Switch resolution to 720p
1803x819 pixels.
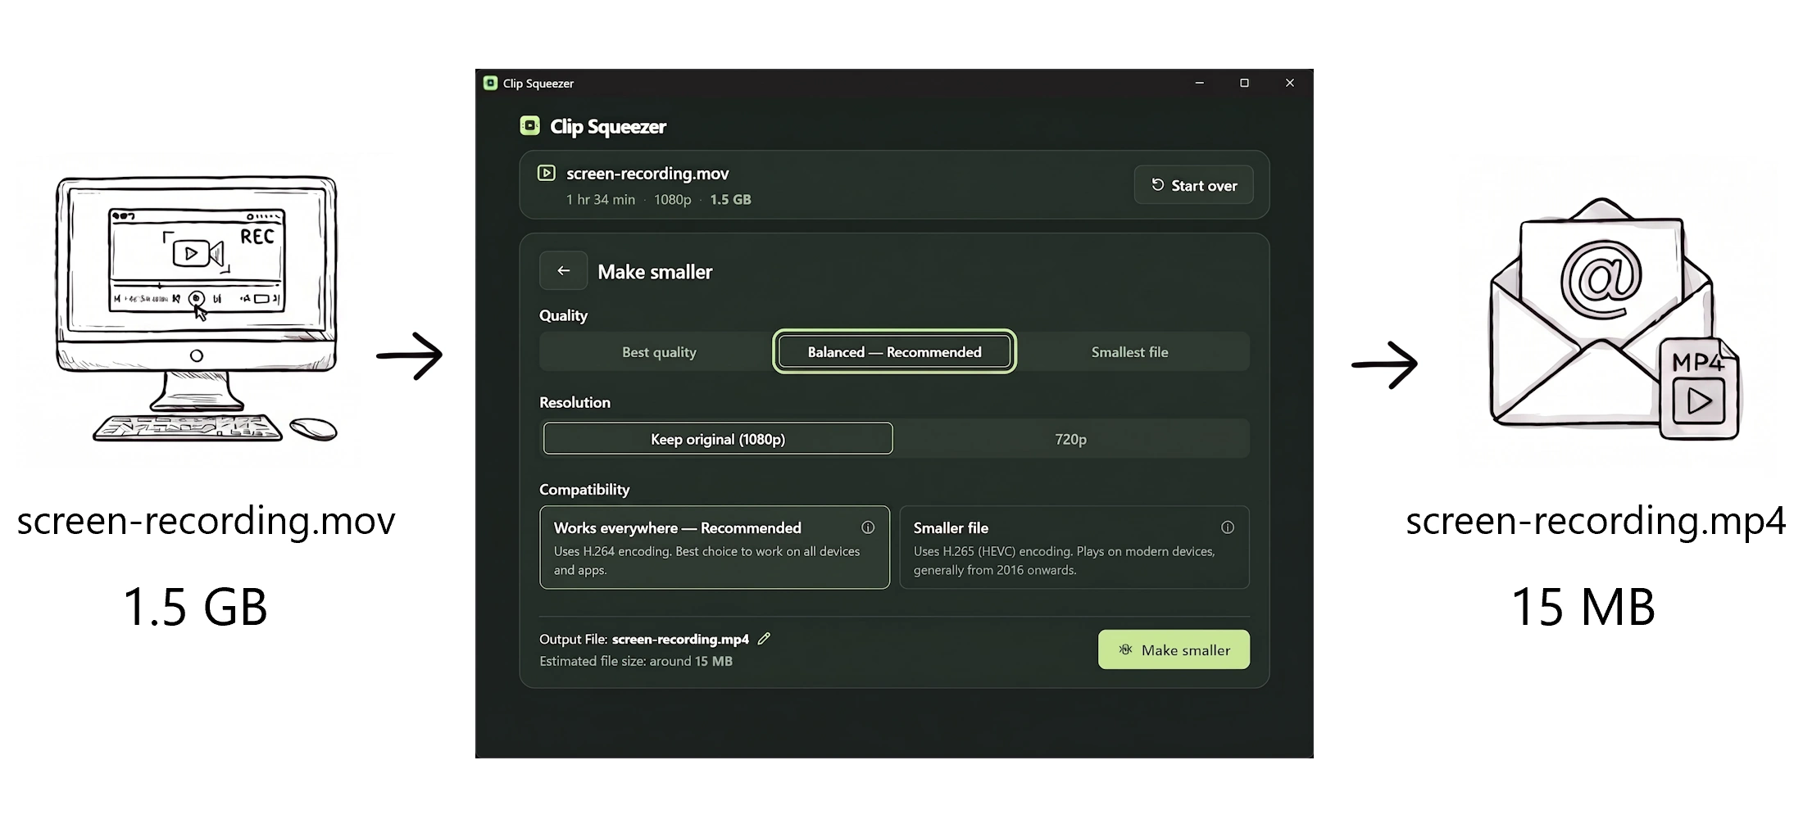[1071, 439]
